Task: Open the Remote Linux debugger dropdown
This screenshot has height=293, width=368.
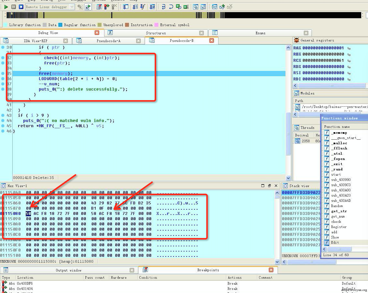Action: point(72,7)
